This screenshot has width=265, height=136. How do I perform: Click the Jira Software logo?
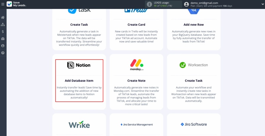[194, 124]
